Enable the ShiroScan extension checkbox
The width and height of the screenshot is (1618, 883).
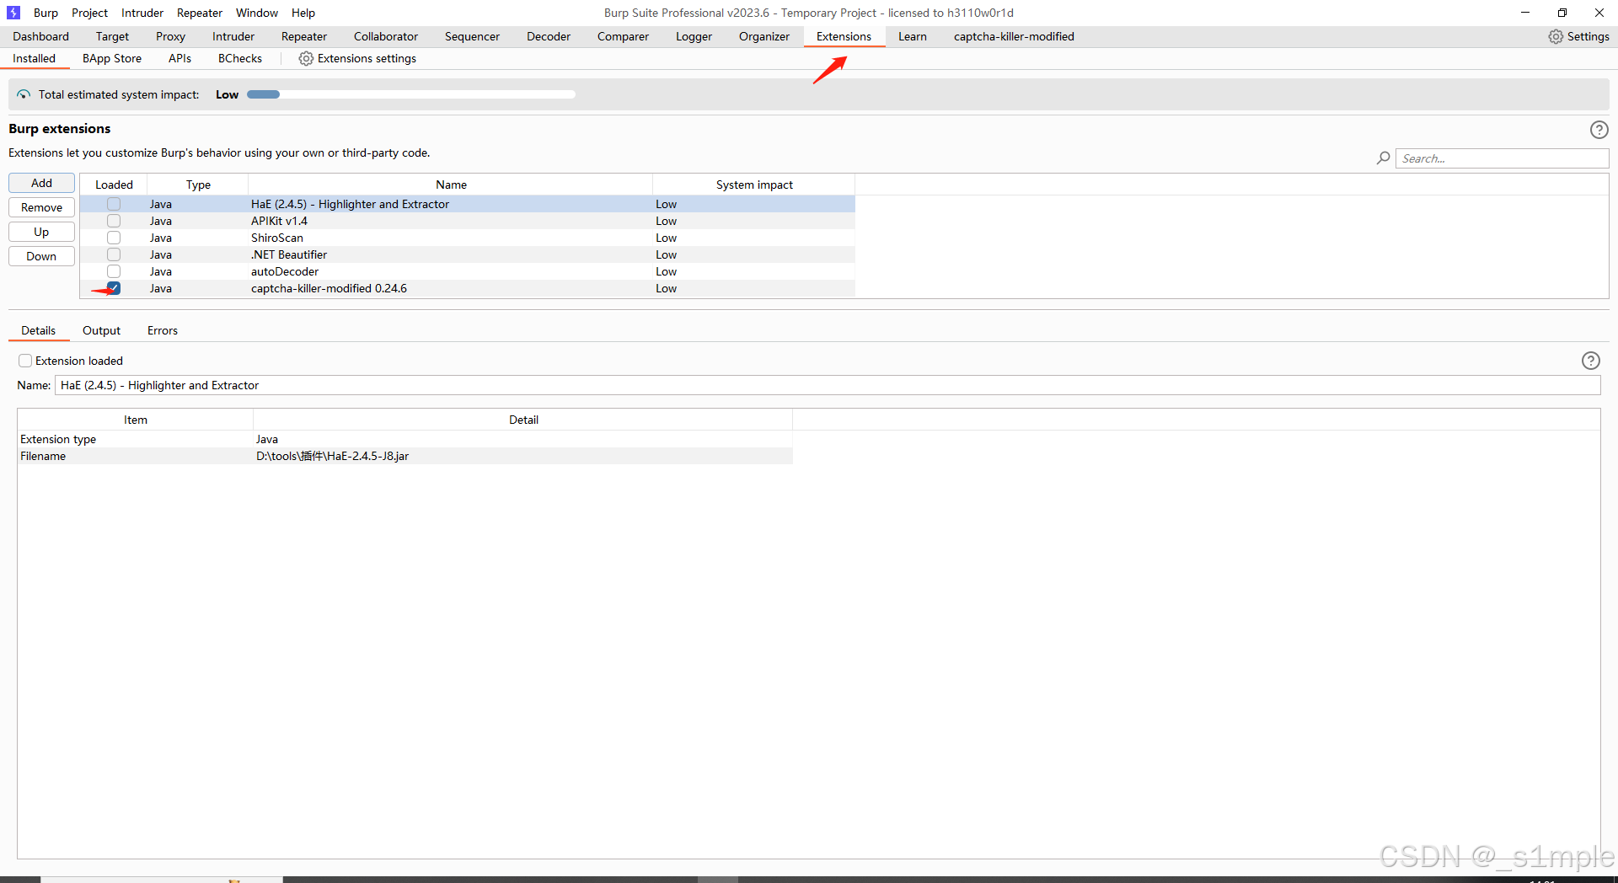tap(114, 238)
